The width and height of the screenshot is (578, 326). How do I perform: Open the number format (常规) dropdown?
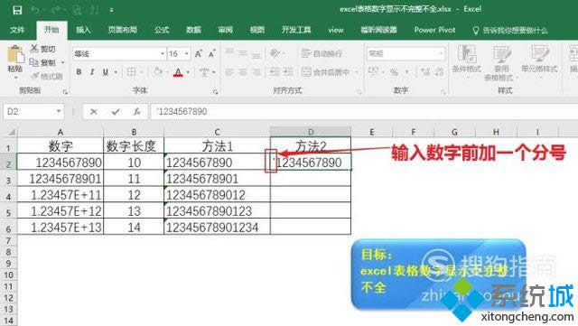(x=441, y=54)
